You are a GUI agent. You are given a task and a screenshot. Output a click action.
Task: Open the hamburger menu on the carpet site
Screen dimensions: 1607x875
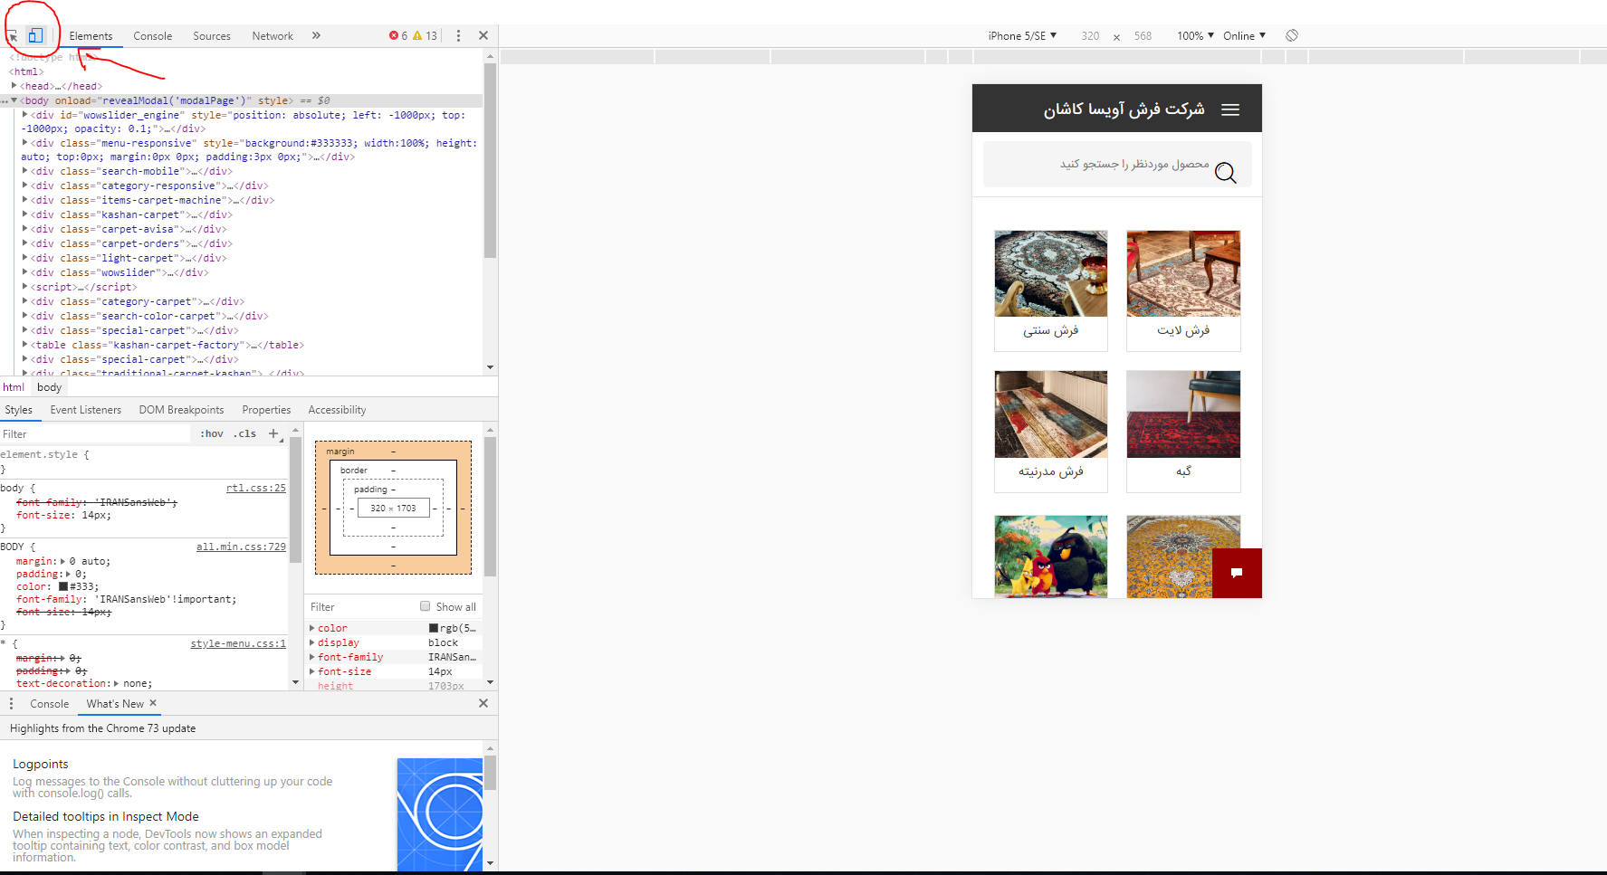[1230, 109]
